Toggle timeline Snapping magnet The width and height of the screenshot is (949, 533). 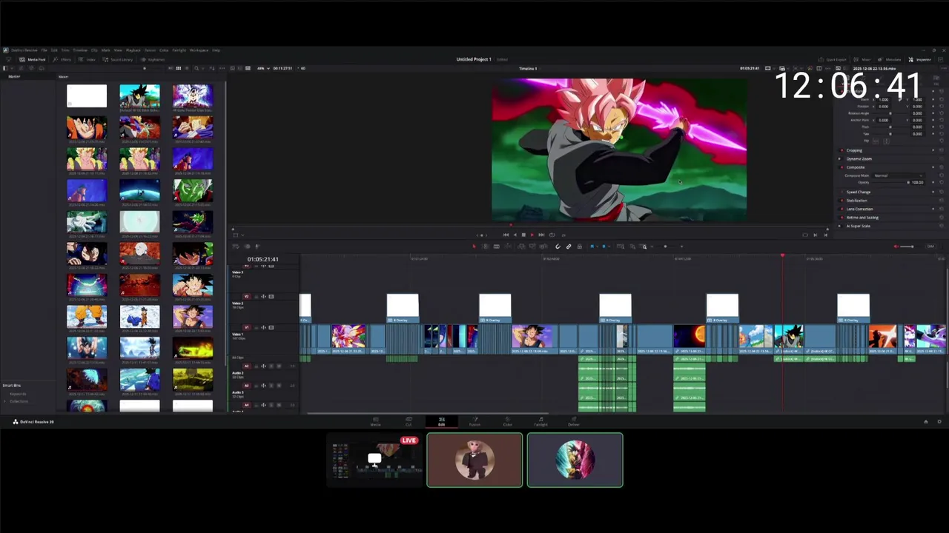(x=558, y=247)
